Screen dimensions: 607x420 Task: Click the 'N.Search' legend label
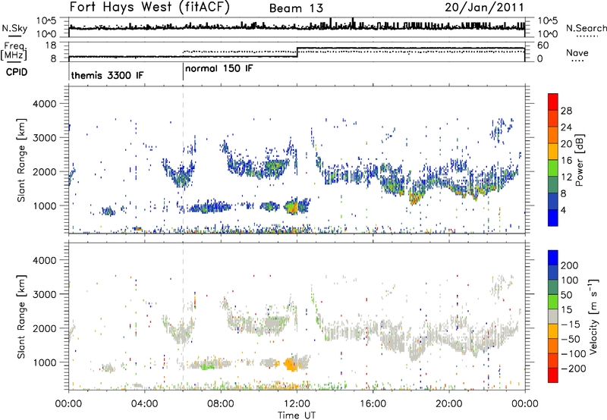tap(586, 28)
